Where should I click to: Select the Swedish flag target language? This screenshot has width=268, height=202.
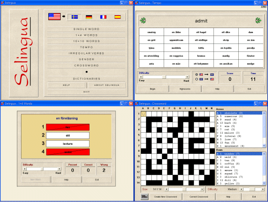coord(75,17)
